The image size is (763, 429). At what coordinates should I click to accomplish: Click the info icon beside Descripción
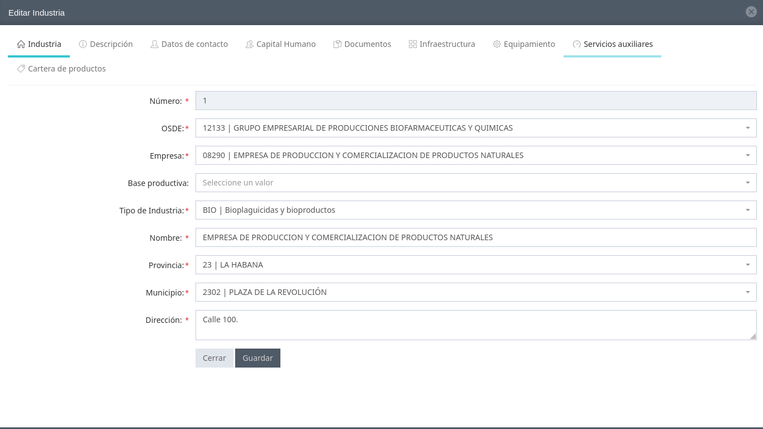tap(83, 44)
